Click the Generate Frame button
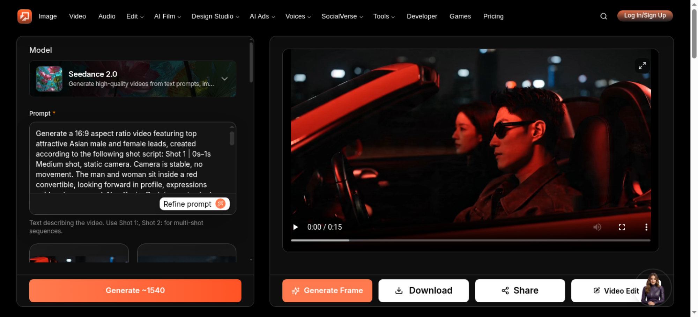Image resolution: width=698 pixels, height=317 pixels. coord(327,290)
